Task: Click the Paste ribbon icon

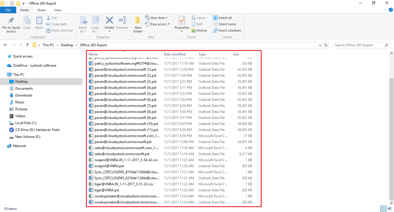Action: point(39,21)
